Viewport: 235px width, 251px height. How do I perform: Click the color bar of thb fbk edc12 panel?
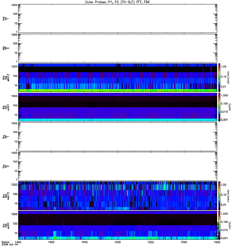219,77
